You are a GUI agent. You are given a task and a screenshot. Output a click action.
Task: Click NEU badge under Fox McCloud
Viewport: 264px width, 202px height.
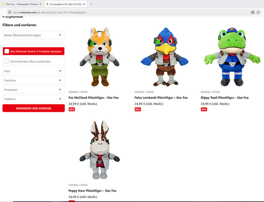click(72, 109)
